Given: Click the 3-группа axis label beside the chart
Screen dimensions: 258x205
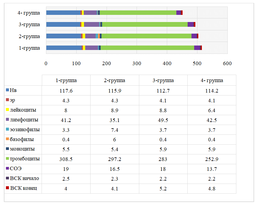Looking at the screenshot, I should [29, 24].
